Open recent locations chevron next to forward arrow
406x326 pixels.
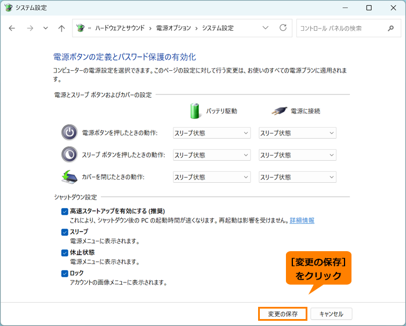46,28
